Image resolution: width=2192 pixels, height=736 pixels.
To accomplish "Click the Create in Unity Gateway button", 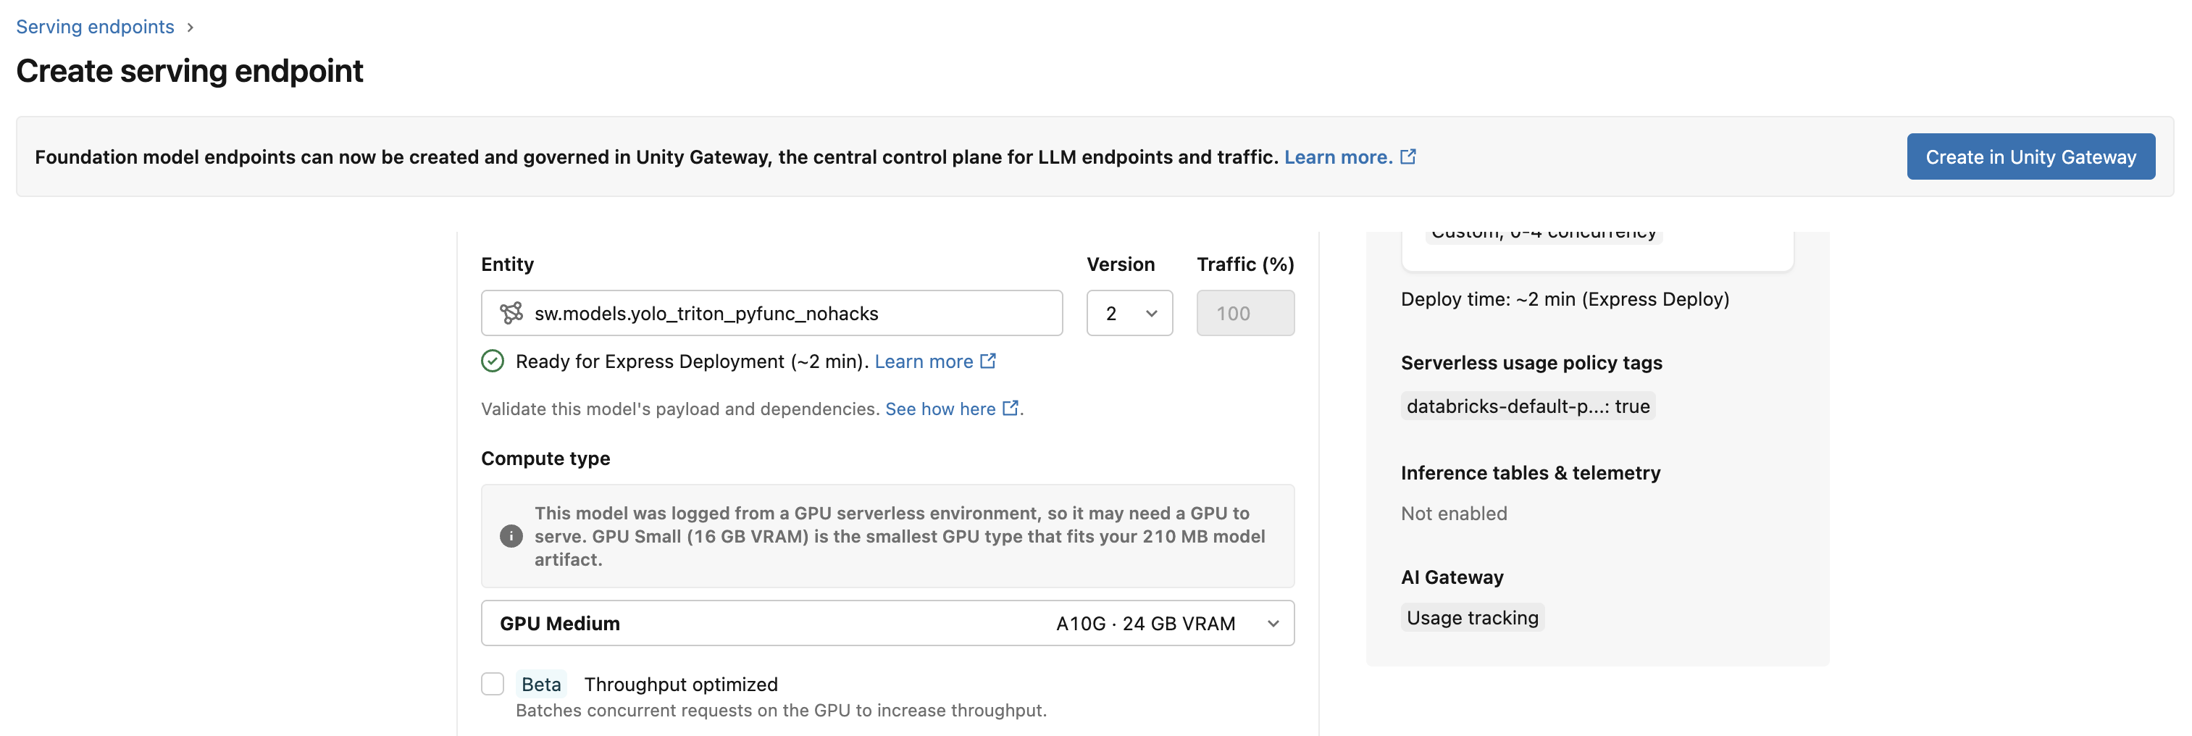I will [x=2030, y=156].
